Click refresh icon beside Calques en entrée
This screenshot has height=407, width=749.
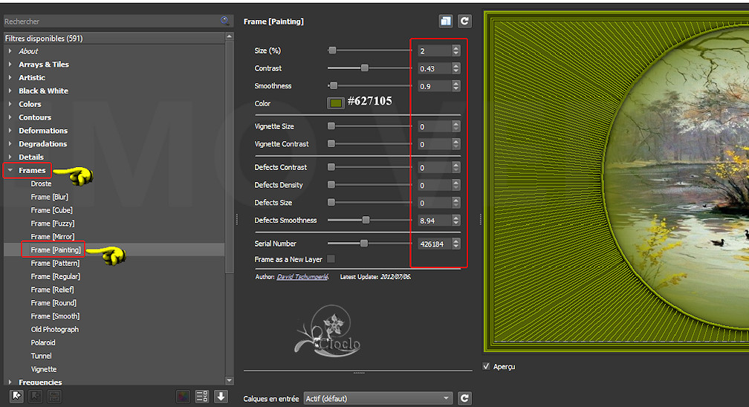[464, 399]
